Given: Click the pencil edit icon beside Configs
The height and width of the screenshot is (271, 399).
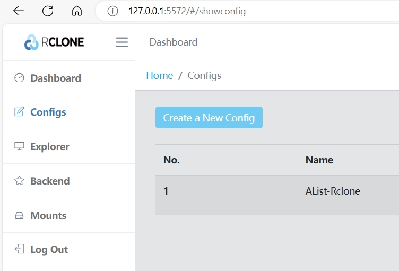Looking at the screenshot, I should click(x=19, y=112).
